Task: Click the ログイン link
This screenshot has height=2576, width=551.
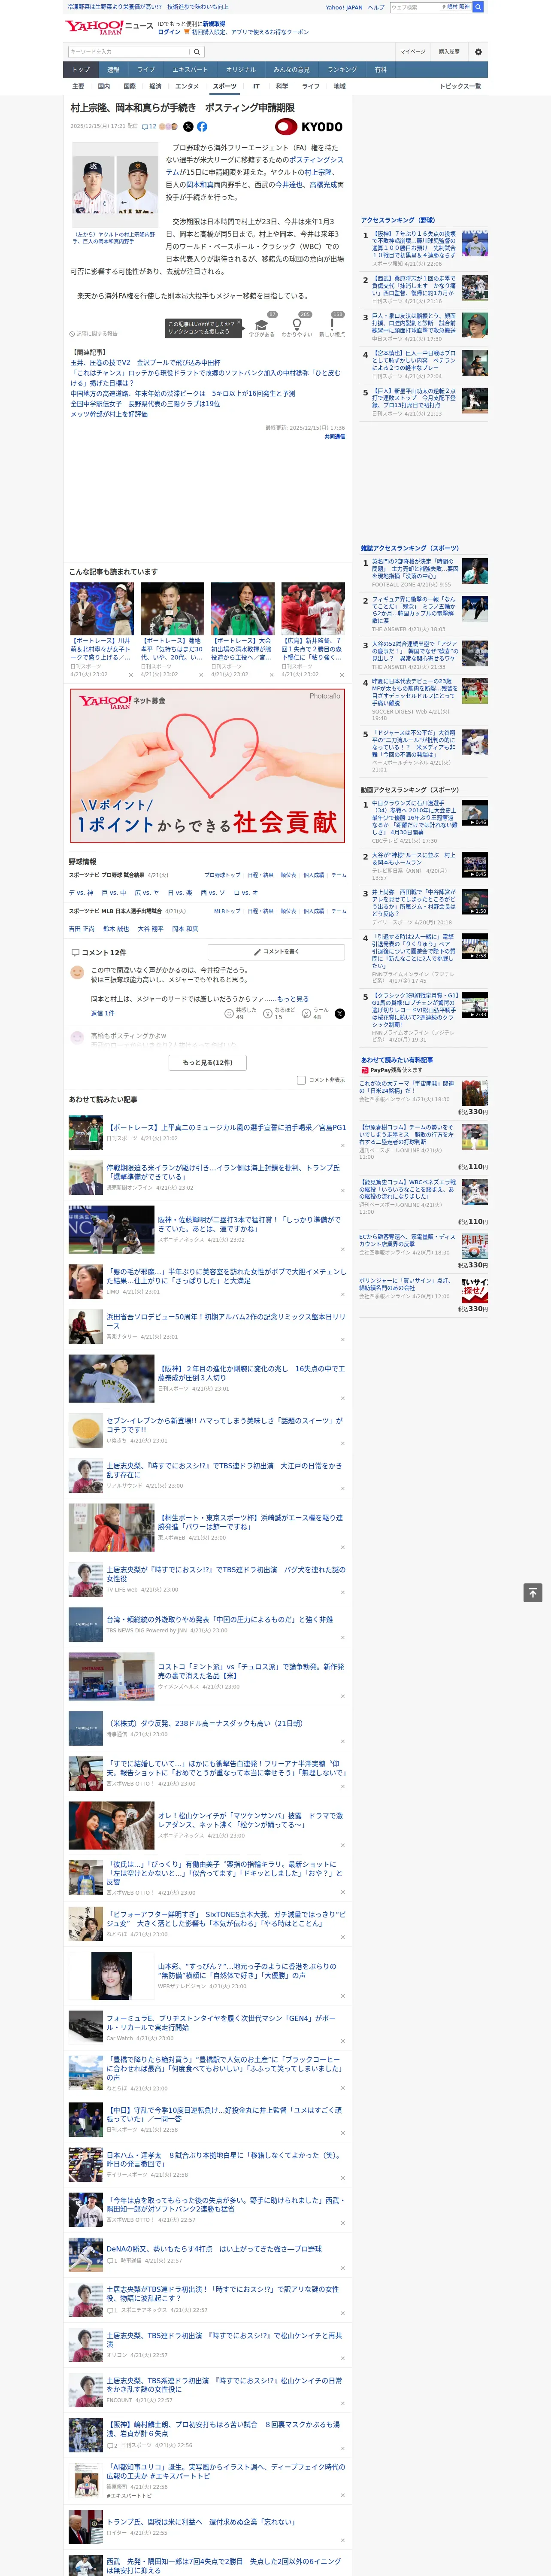Action: [169, 32]
